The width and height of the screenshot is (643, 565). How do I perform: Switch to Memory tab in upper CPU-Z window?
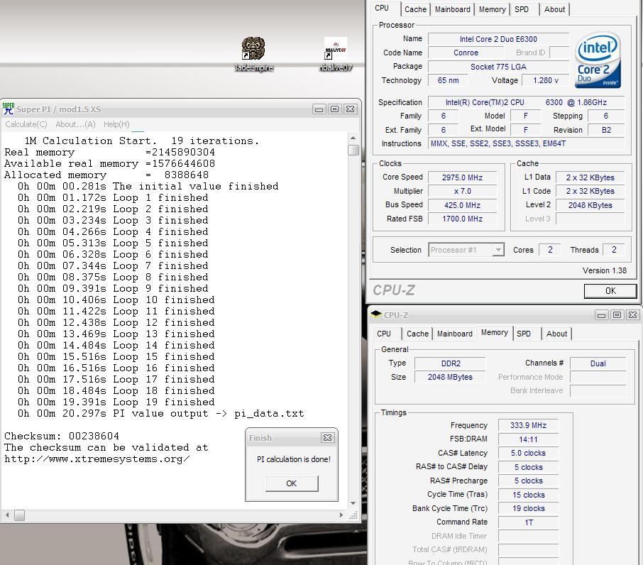pyautogui.click(x=492, y=9)
